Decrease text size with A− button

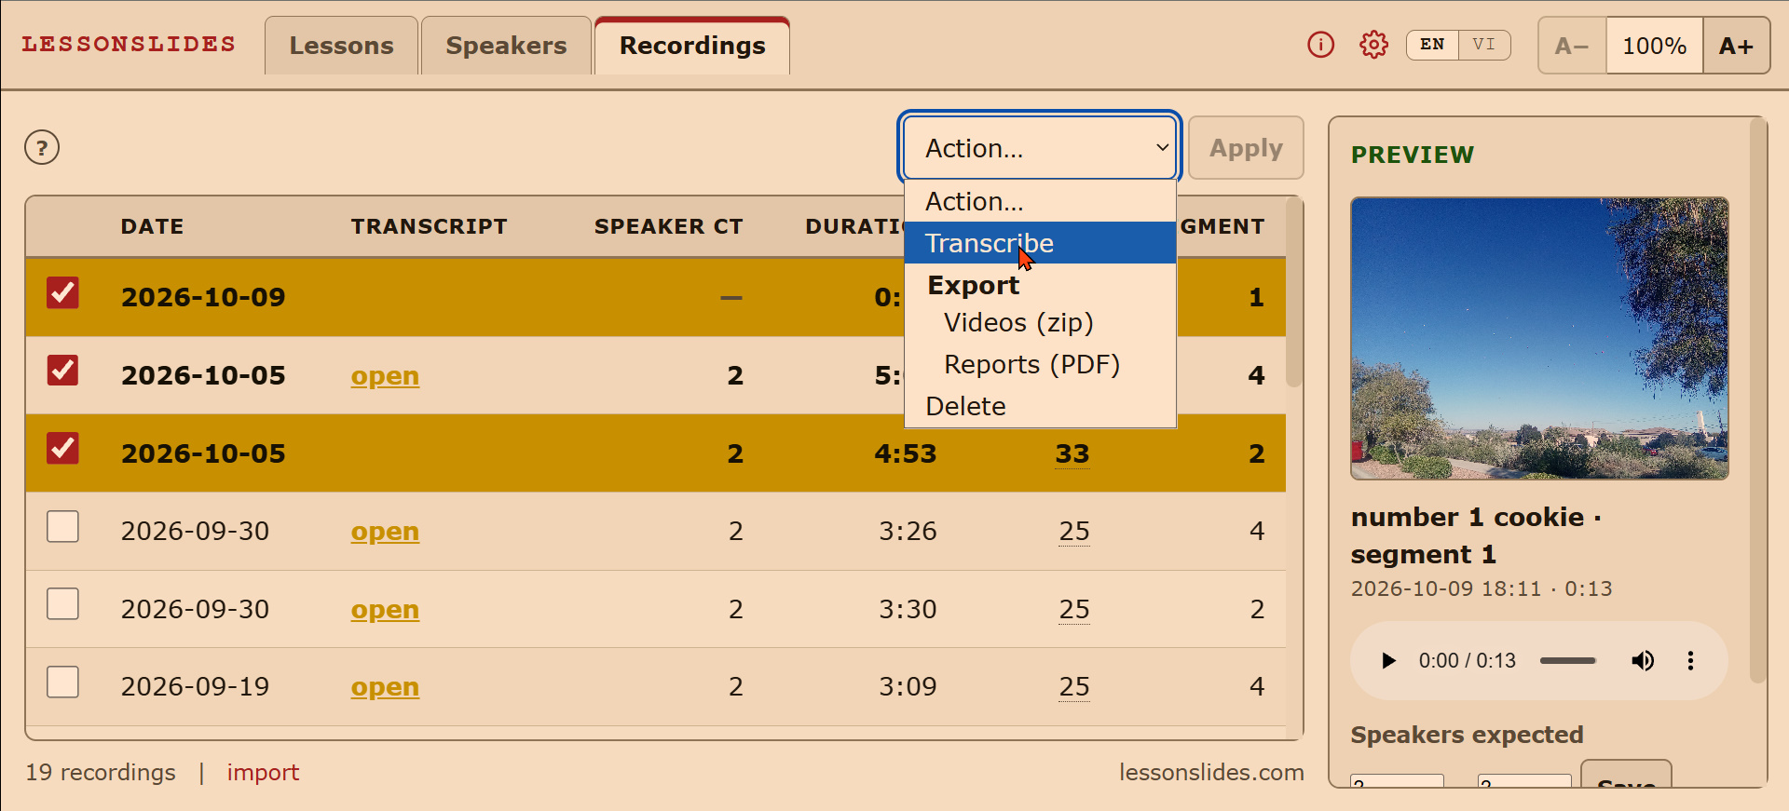[1572, 46]
